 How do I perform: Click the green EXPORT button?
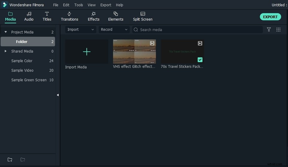tap(270, 17)
